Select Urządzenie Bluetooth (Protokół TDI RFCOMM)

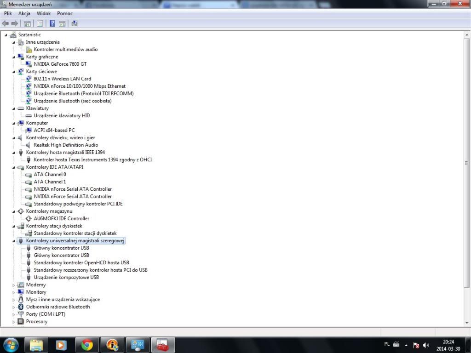84,93
